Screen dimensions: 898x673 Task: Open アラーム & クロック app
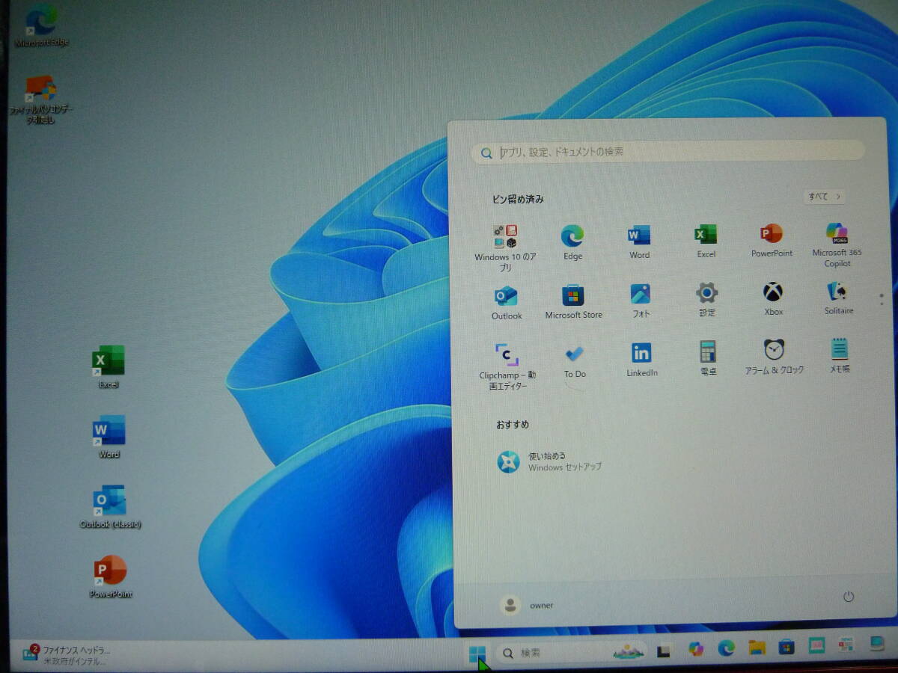tap(774, 357)
